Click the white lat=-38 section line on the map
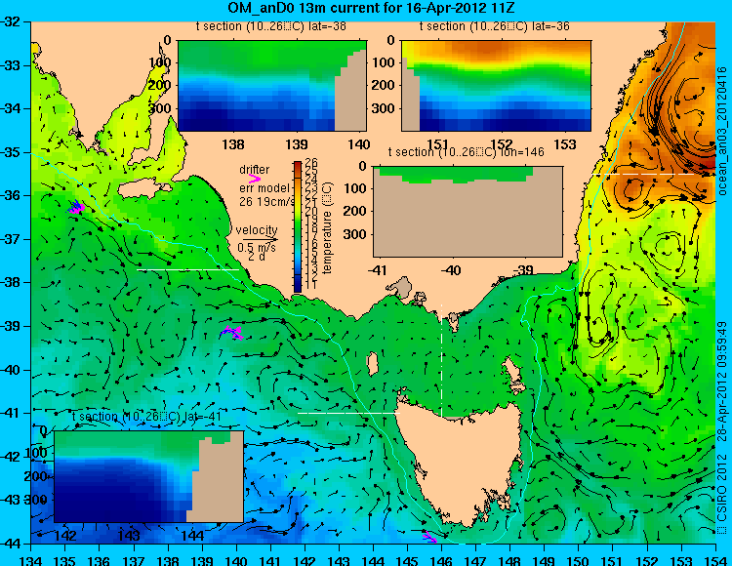The width and height of the screenshot is (732, 566). [187, 269]
